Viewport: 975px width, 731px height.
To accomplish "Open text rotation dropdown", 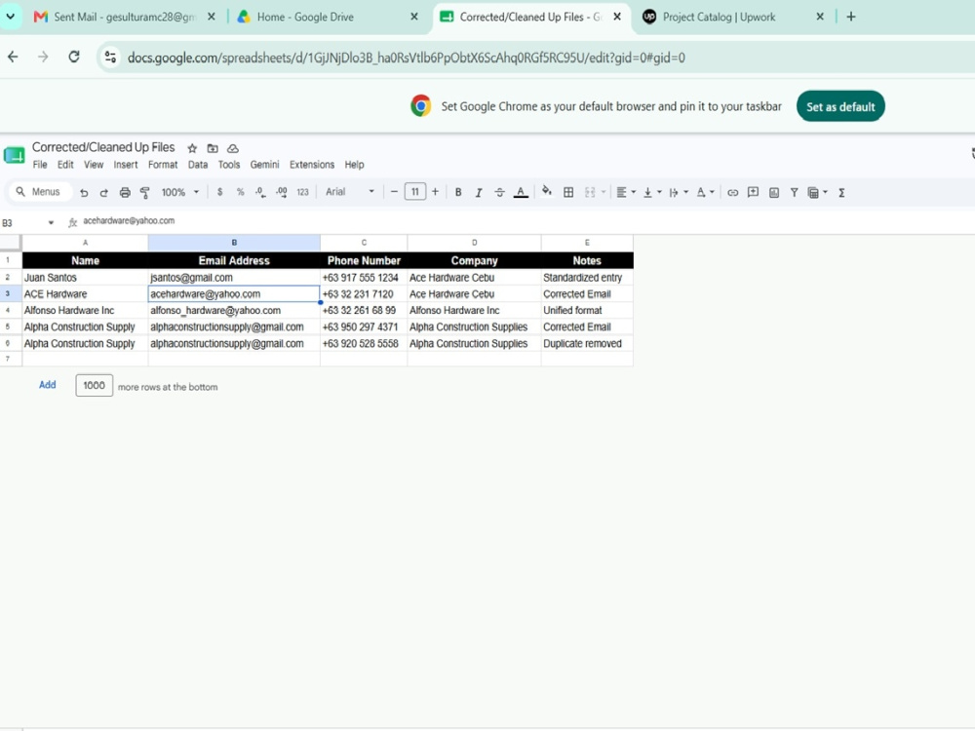I will (x=705, y=193).
